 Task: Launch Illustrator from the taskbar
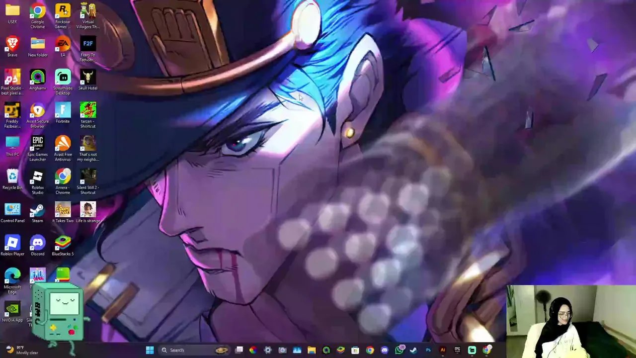(x=443, y=350)
